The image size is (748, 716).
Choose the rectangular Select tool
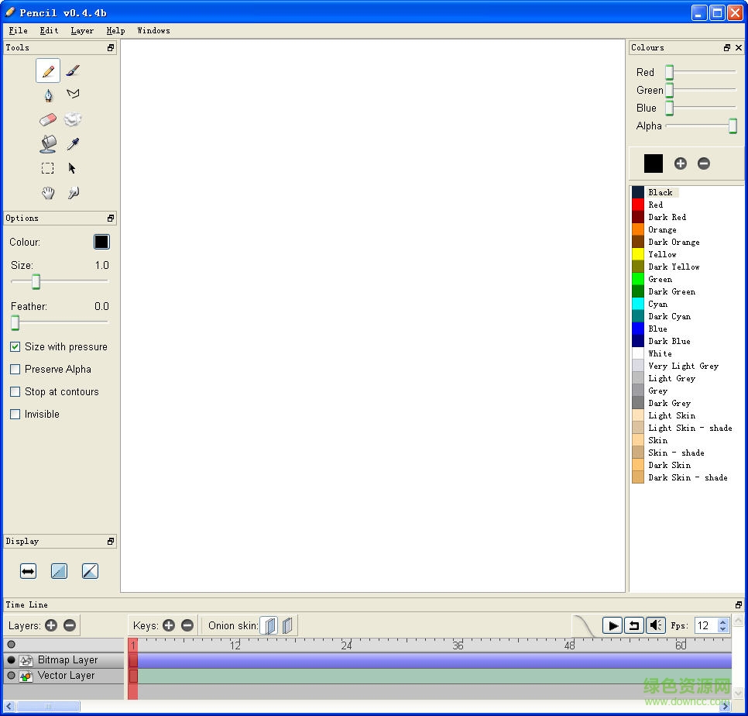[x=47, y=168]
